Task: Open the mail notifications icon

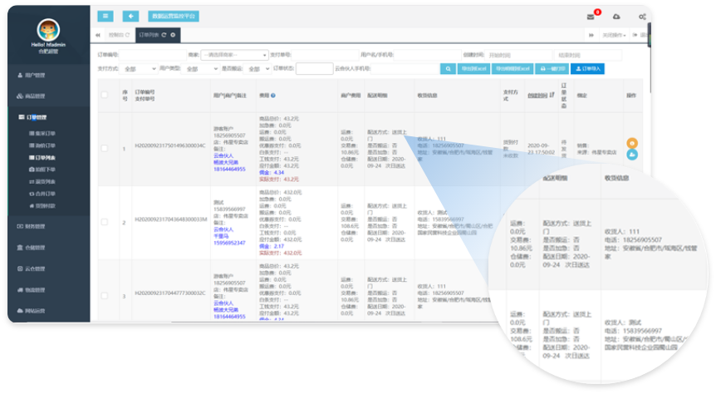Action: click(590, 17)
